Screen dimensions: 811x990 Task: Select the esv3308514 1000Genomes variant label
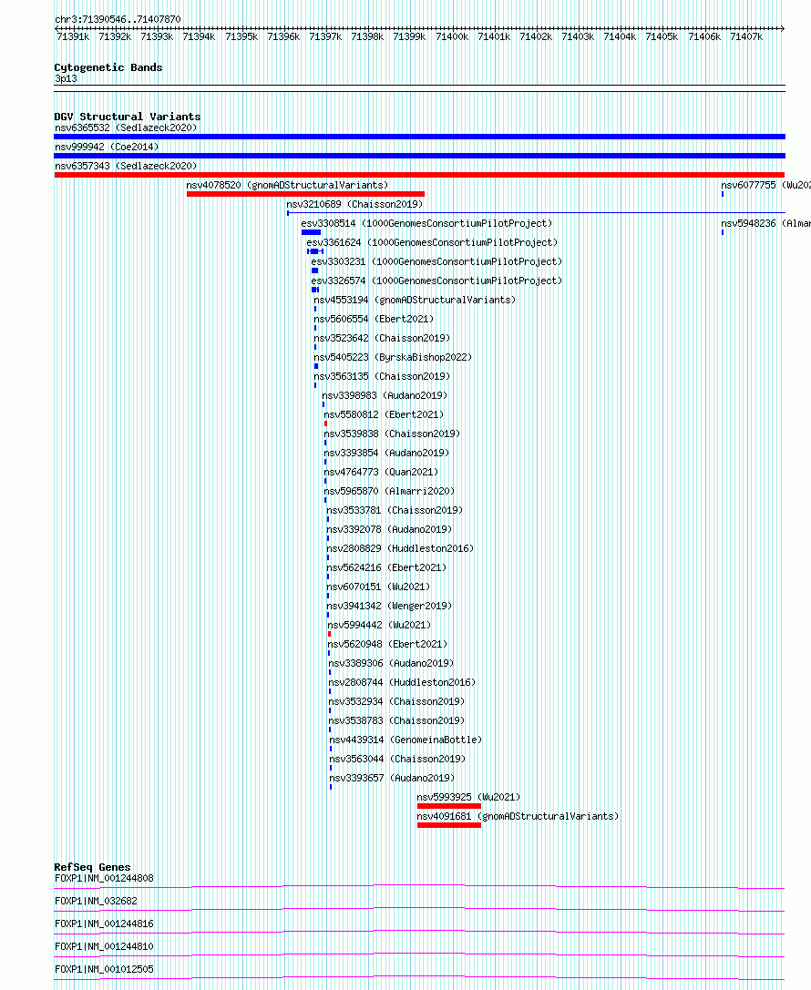click(x=426, y=223)
